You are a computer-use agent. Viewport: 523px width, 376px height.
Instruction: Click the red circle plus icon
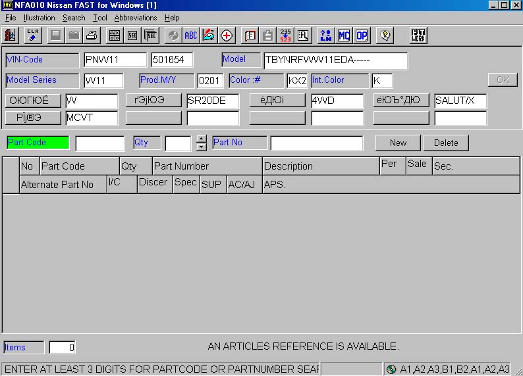pos(227,35)
